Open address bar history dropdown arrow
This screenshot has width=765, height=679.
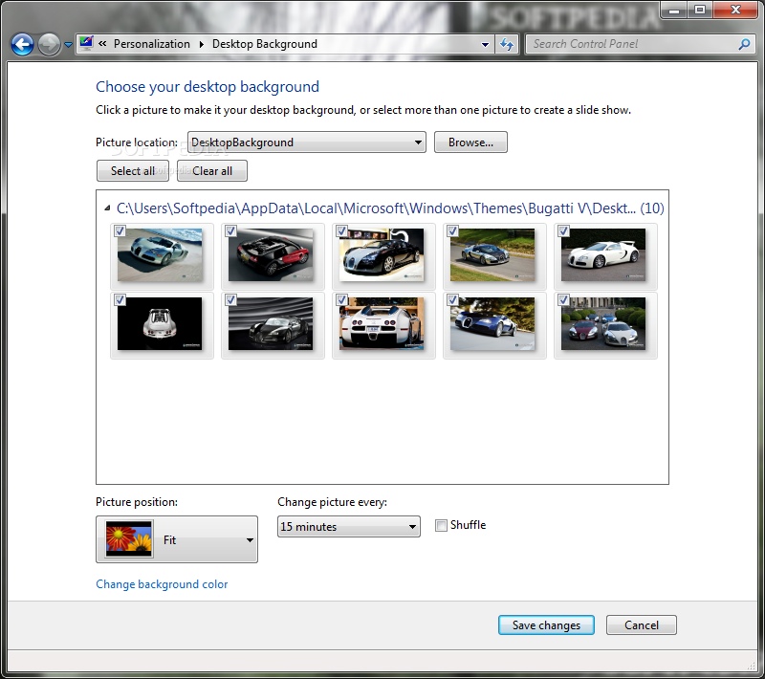pyautogui.click(x=485, y=44)
